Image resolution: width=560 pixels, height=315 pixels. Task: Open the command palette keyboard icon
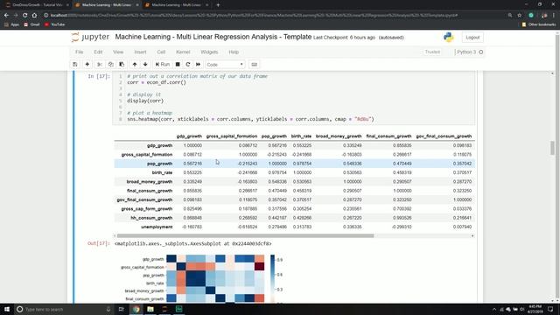(255, 65)
